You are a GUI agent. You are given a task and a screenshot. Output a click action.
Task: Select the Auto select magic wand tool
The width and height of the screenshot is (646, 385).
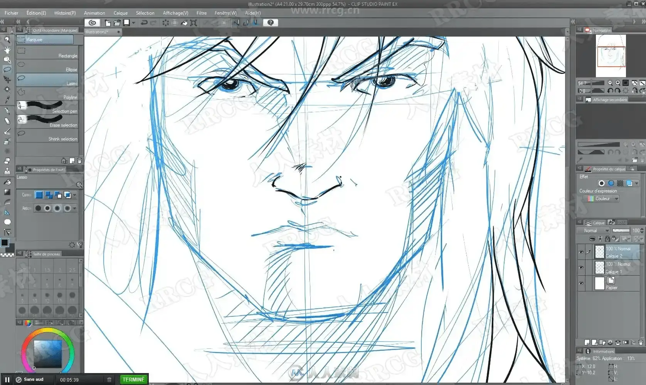click(7, 89)
